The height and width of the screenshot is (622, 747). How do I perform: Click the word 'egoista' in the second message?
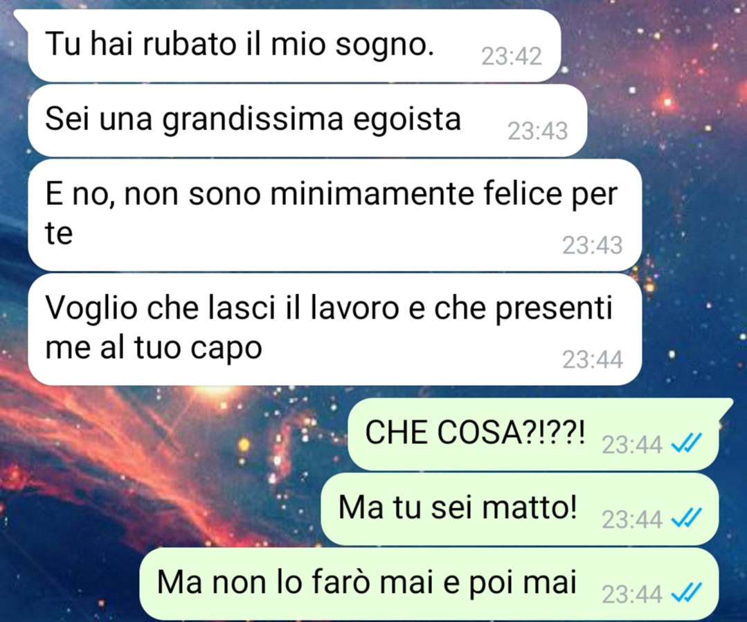coord(407,120)
